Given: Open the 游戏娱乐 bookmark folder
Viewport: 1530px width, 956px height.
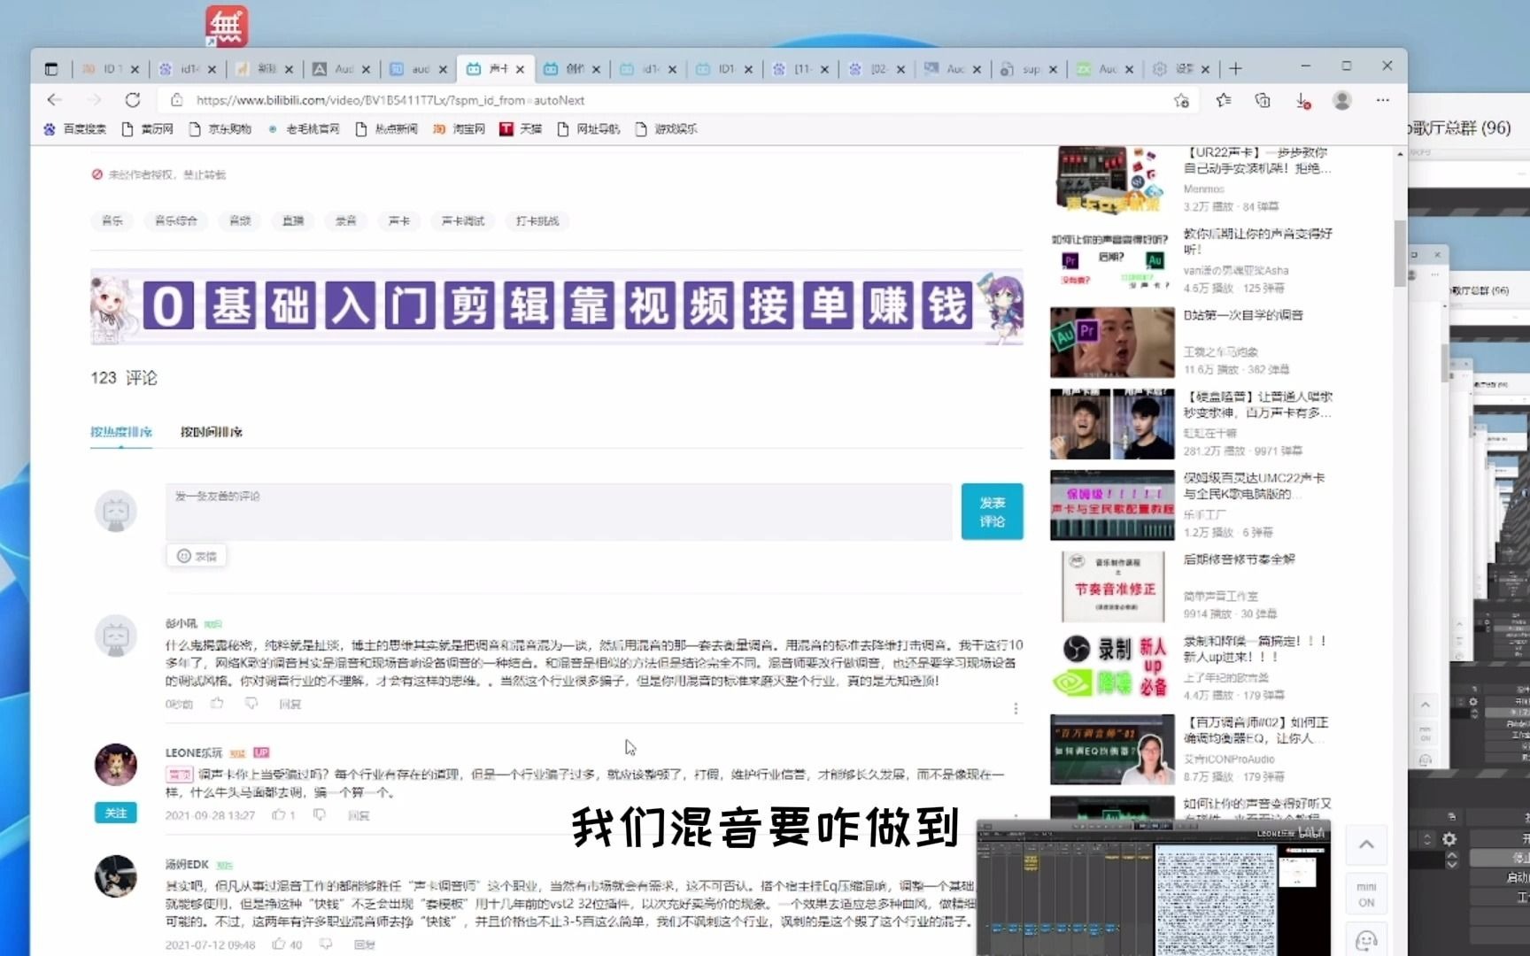Looking at the screenshot, I should 667,129.
